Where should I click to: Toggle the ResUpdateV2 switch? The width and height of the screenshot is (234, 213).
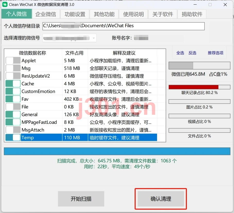coord(13,76)
